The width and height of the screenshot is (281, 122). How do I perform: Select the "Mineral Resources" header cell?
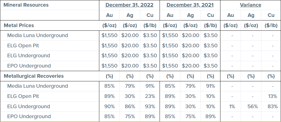coord(26,5)
